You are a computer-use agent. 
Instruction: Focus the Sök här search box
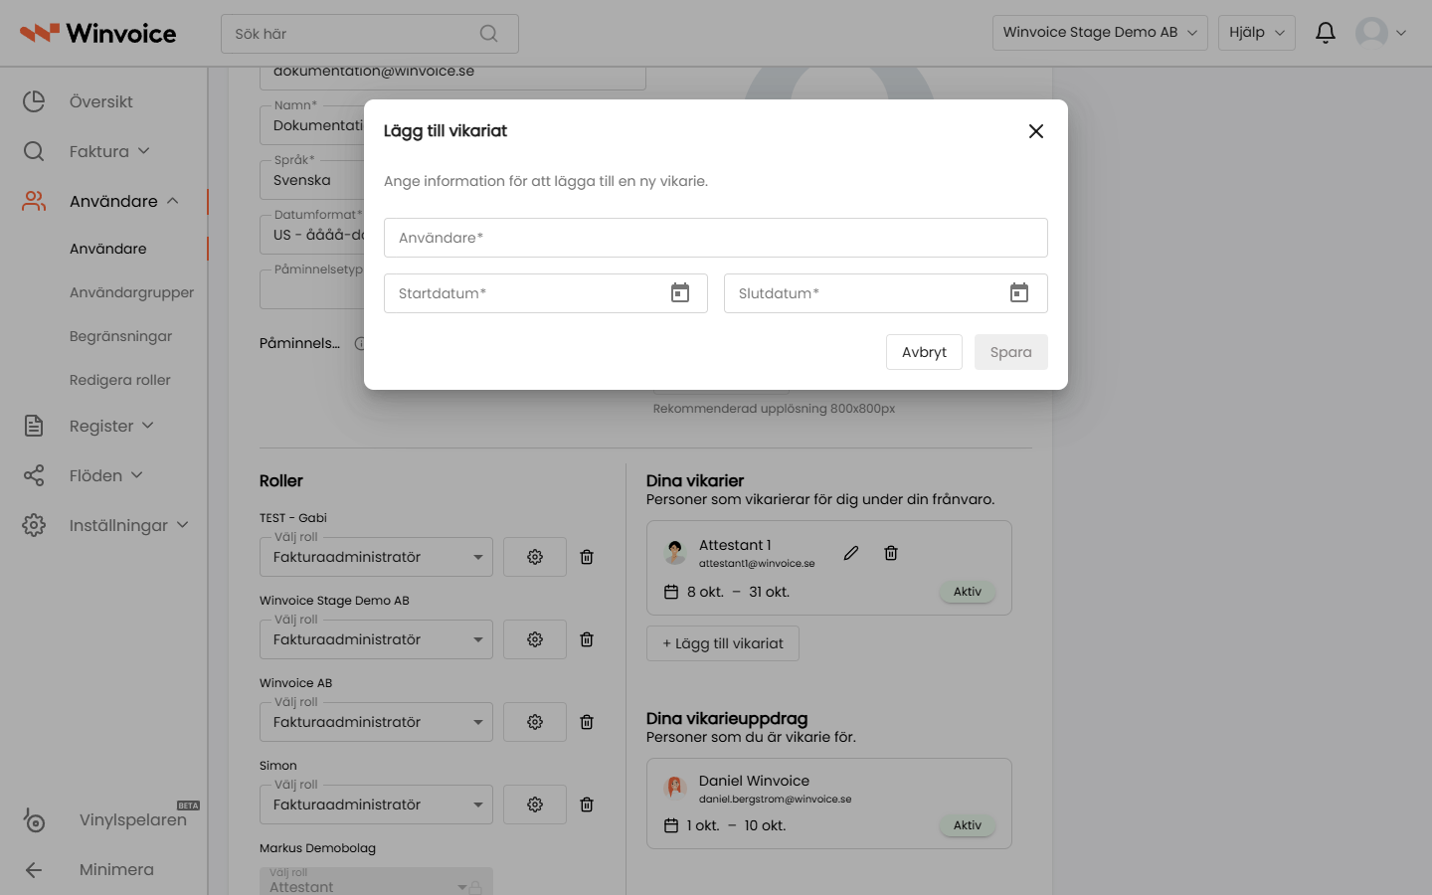[x=370, y=34]
